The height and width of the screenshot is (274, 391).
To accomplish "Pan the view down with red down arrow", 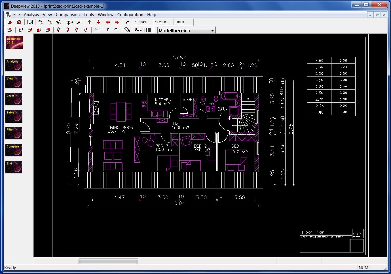I will click(99, 22).
